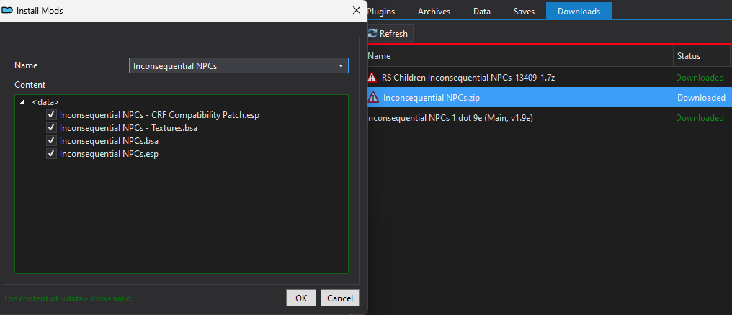Screen dimensions: 732x315
Task: Sort downloads by Status column header
Action: point(702,56)
